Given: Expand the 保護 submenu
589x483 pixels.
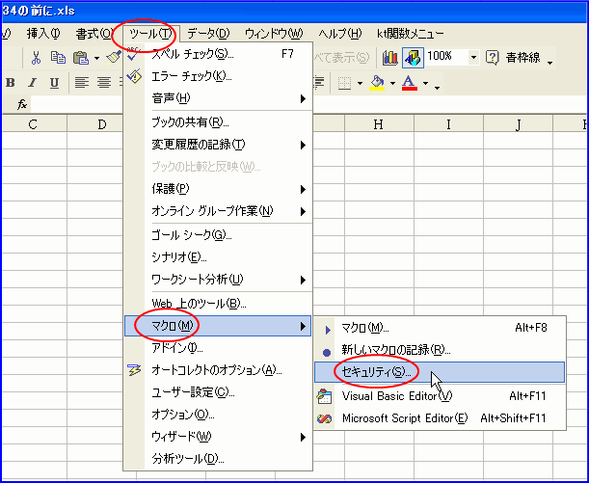Looking at the screenshot, I should click(218, 189).
